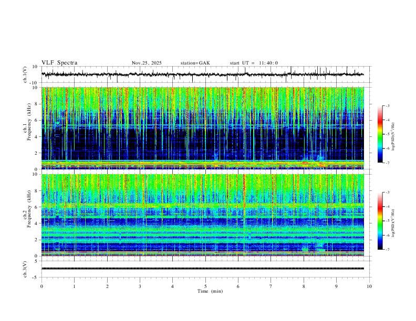Image resolution: width=416 pixels, height=321 pixels.
Task: Click the "6" kHz tick on ch.2 frequency axis
Action: (36, 207)
